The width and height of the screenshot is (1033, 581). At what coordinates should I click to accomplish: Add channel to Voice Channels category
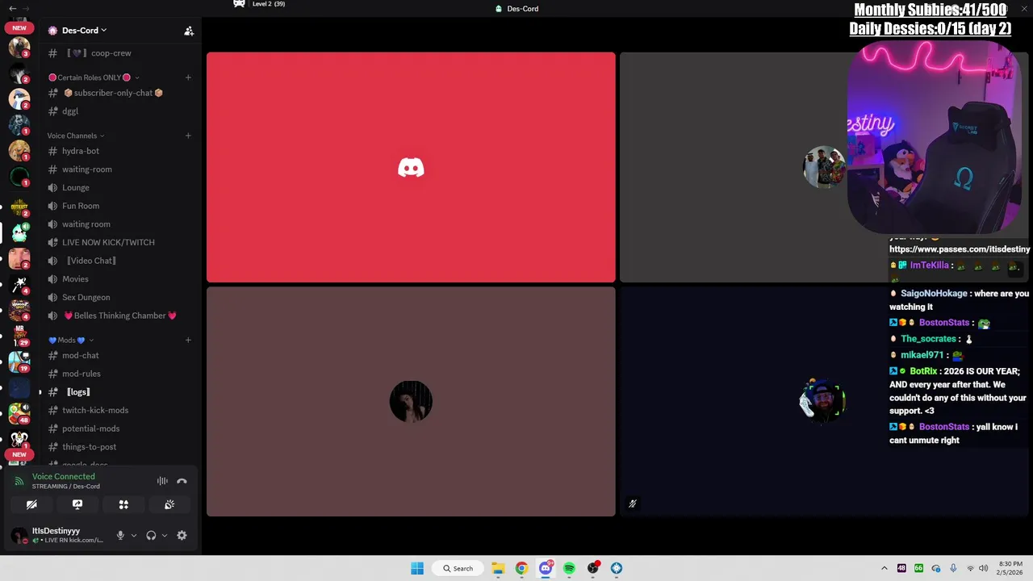pyautogui.click(x=188, y=136)
